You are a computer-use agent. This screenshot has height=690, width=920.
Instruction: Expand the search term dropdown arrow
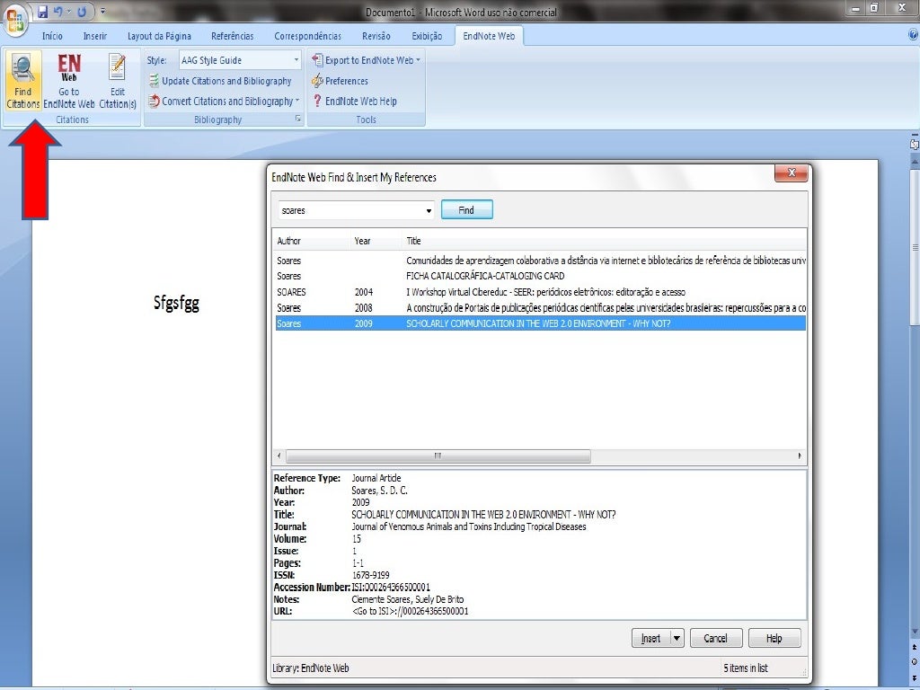pyautogui.click(x=429, y=211)
